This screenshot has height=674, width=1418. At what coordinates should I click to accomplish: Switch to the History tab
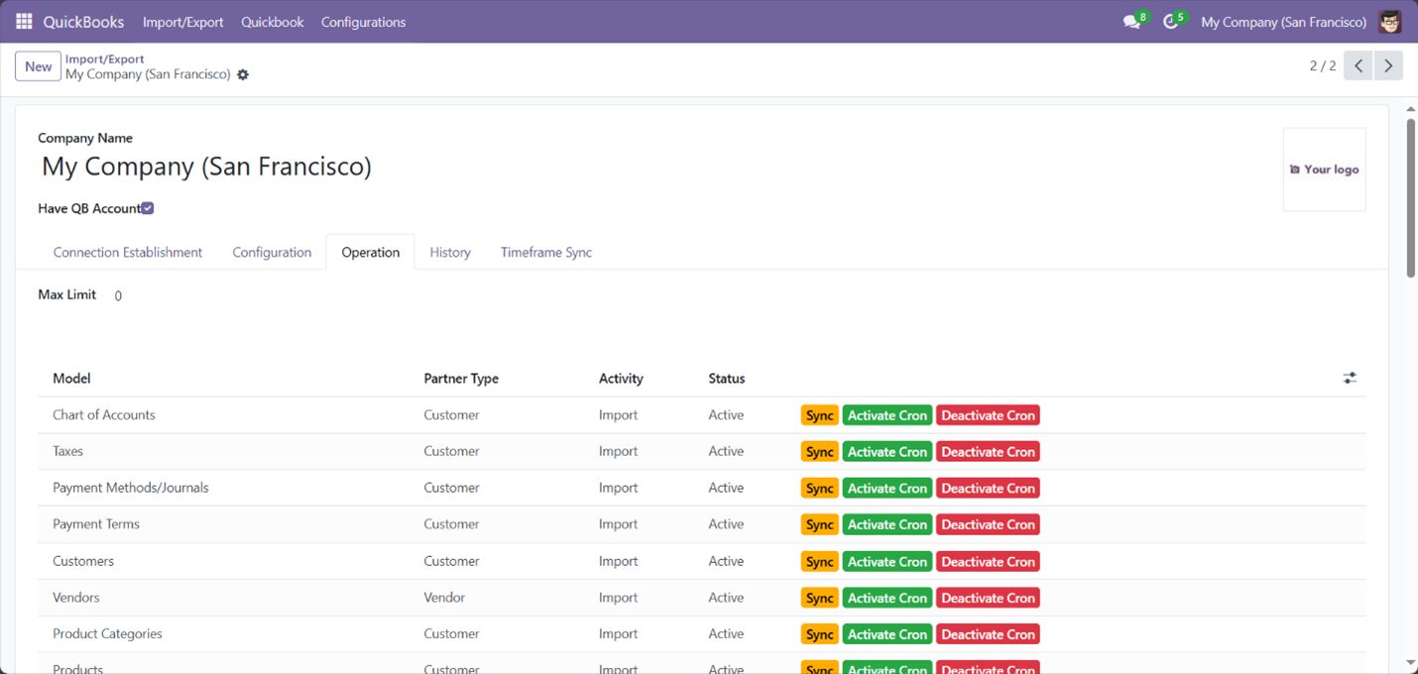449,252
